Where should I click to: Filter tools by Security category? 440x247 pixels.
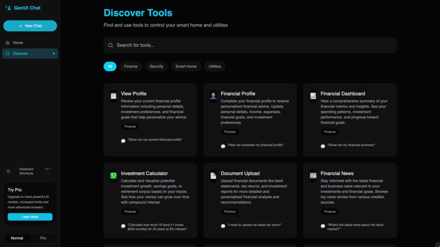click(156, 67)
